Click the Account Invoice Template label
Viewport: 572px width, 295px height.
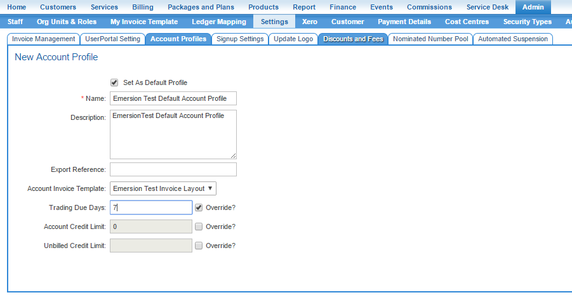pos(67,188)
